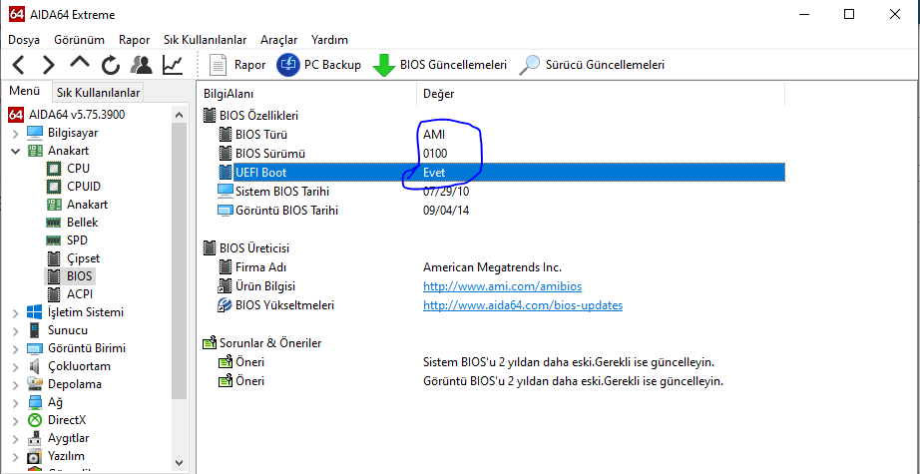Image resolution: width=920 pixels, height=474 pixels.
Task: Open Sık Kullanılanlar menu
Action: (206, 40)
